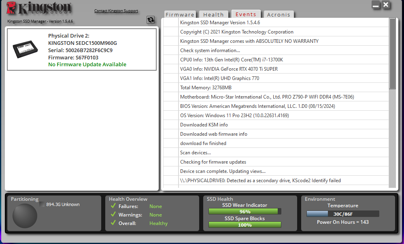Click the SSD Spare Blocks 100% bar
This screenshot has width=404, height=244.
pos(245,225)
